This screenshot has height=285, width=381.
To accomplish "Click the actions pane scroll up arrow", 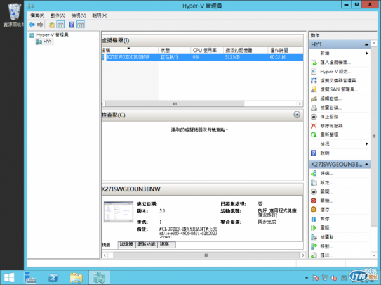I will tap(374, 43).
